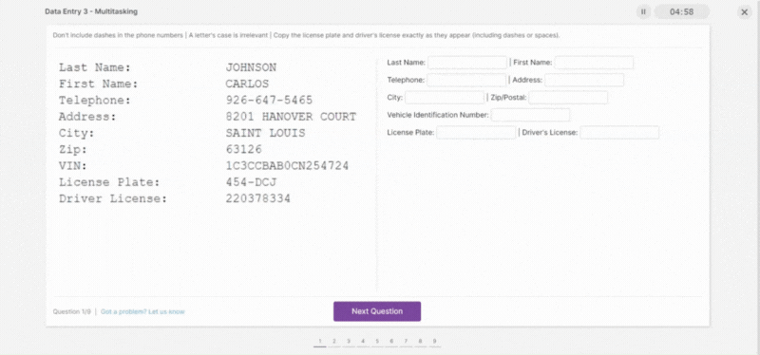Pause the test timer
The image size is (760, 355).
click(643, 11)
